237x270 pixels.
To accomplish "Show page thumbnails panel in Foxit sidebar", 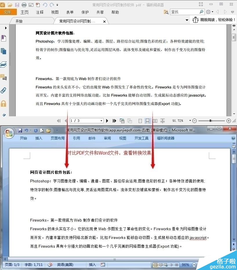I will (3, 51).
